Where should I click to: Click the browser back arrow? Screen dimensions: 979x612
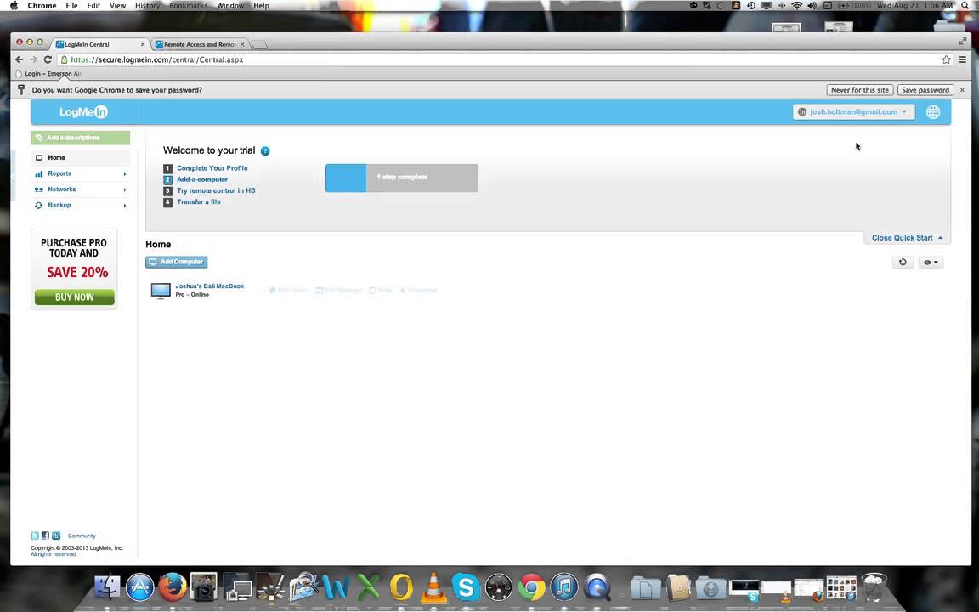click(19, 59)
